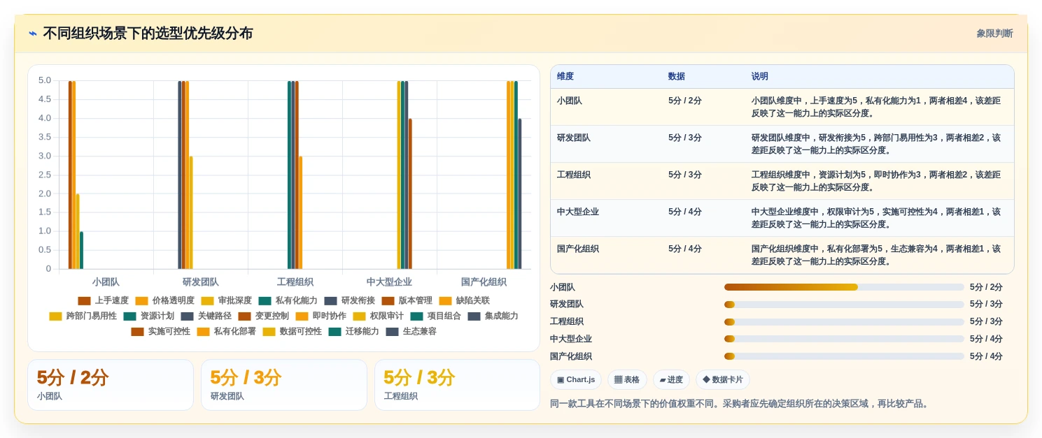Hide the 即时协作 legend entry
This screenshot has height=438, width=1042.
click(x=321, y=316)
